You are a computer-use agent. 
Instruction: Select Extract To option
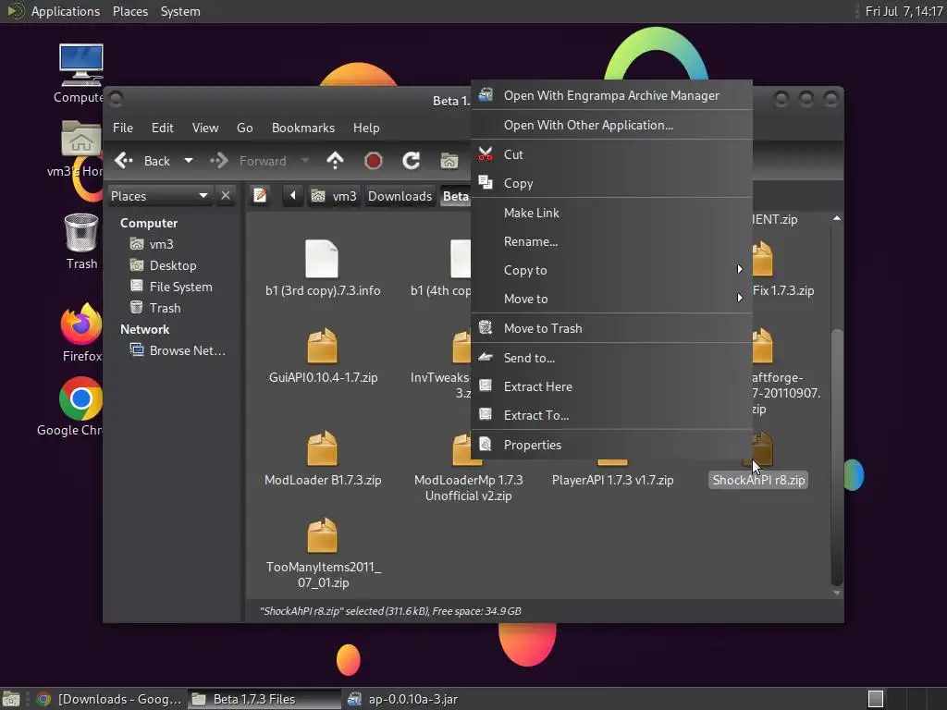coord(611,415)
